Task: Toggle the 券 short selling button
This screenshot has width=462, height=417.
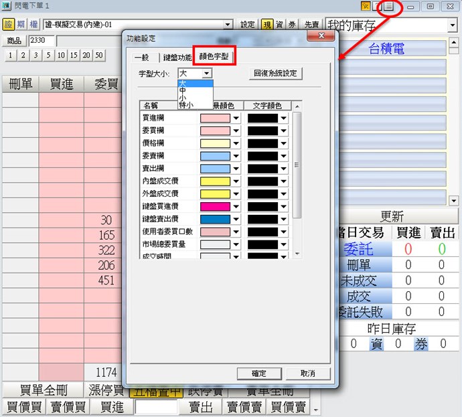Action: [292, 24]
